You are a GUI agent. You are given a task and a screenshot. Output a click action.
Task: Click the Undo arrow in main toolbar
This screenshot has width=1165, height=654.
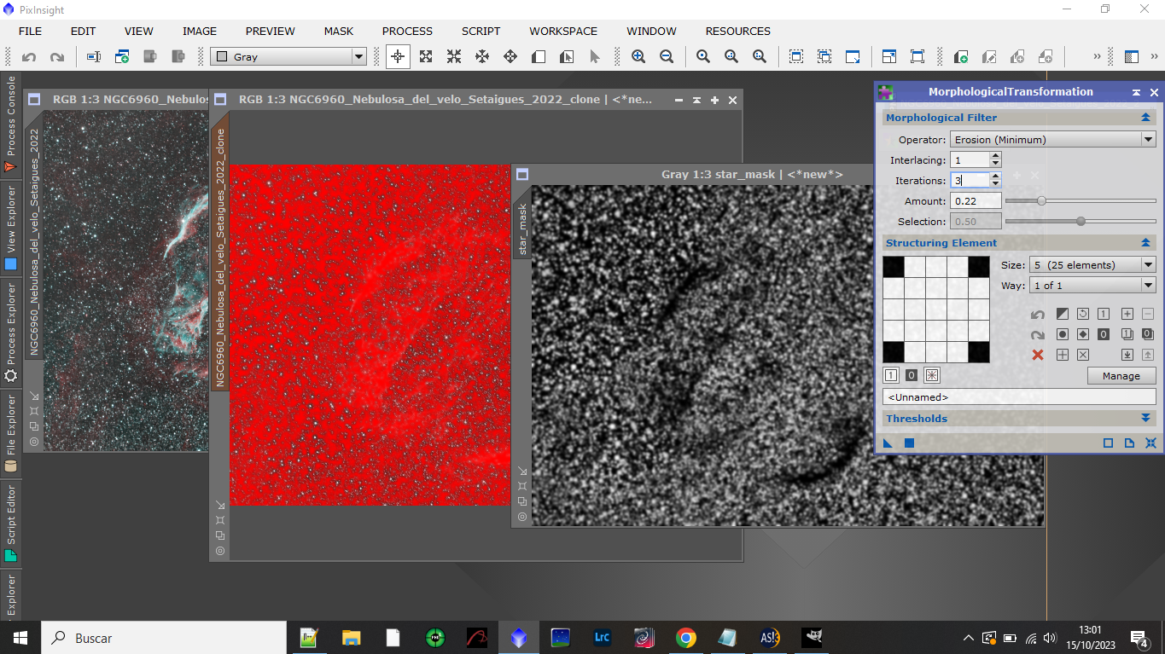pyautogui.click(x=29, y=57)
